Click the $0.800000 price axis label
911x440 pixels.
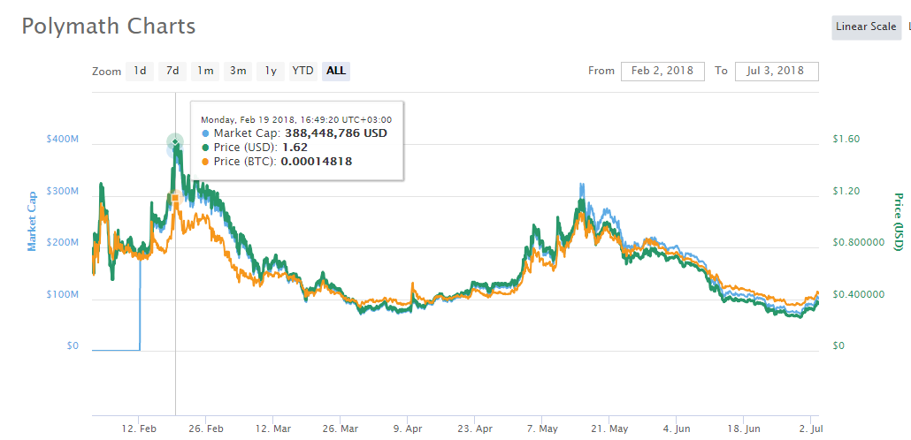tap(859, 243)
